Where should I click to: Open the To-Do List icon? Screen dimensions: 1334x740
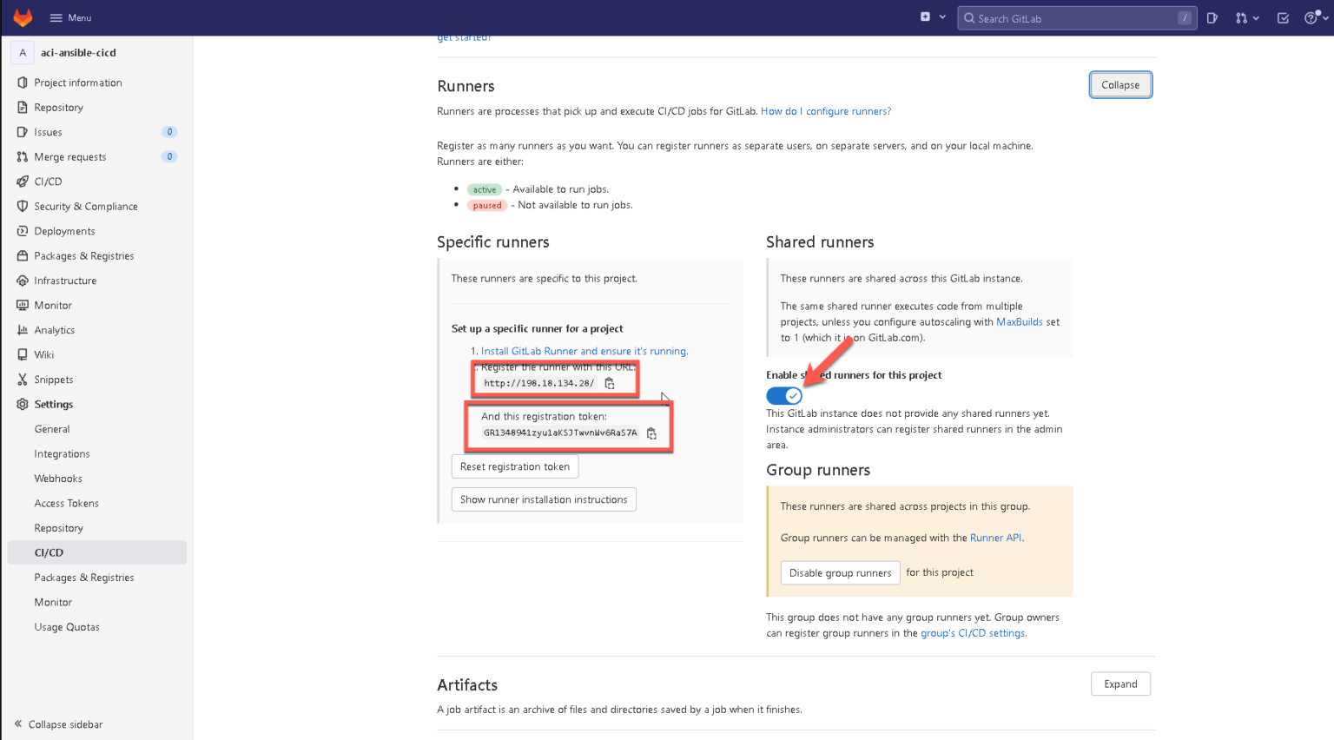tap(1283, 17)
